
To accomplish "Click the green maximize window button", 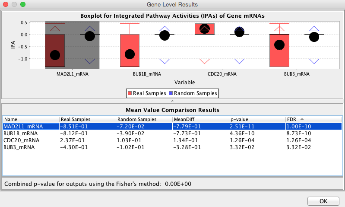I will point(22,4).
